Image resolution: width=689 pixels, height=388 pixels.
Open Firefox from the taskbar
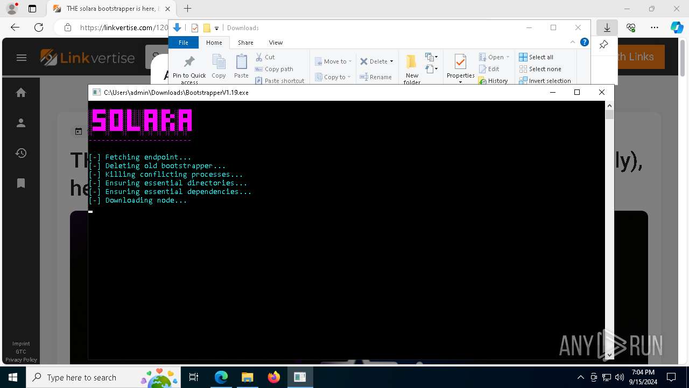point(273,377)
